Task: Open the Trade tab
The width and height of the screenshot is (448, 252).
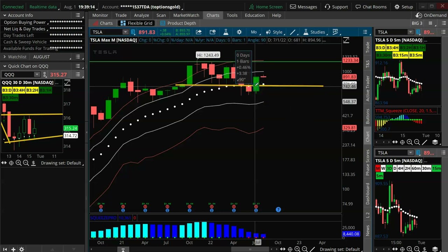Action: (x=121, y=15)
